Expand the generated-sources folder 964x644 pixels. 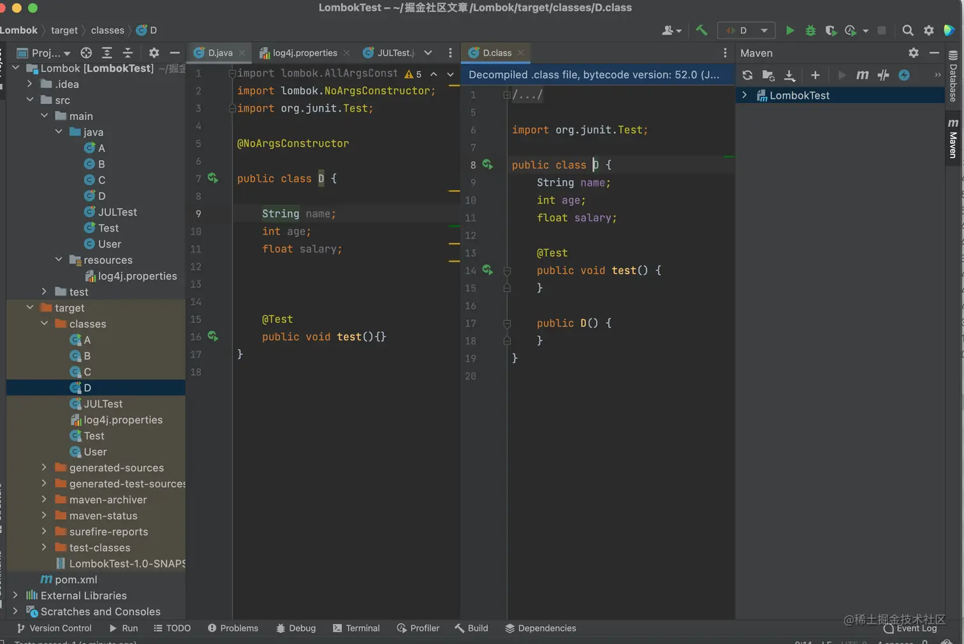44,467
